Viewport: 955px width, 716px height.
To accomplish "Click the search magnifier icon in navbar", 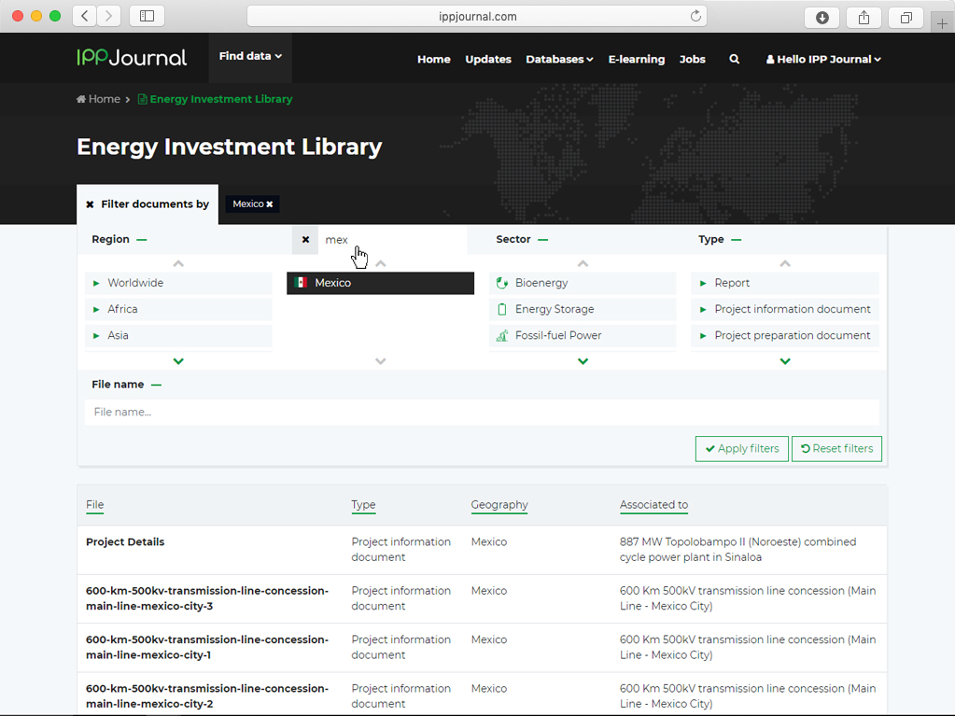I will click(x=735, y=59).
